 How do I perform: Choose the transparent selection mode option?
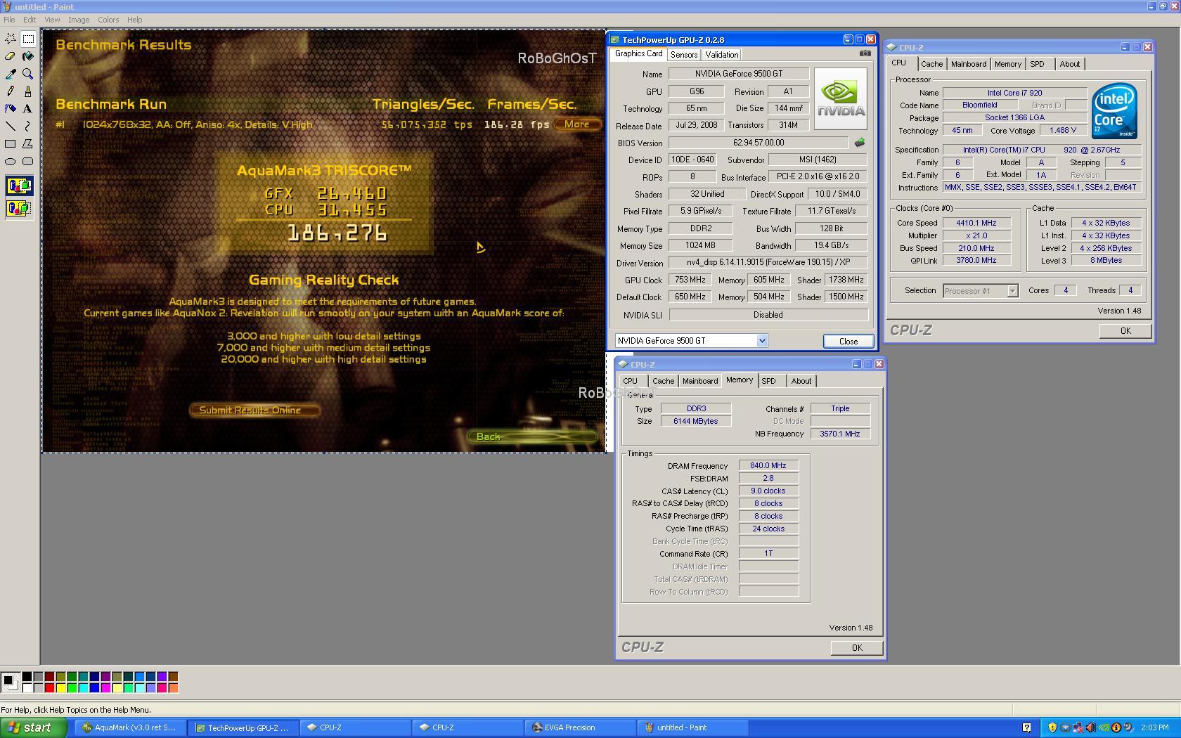19,208
